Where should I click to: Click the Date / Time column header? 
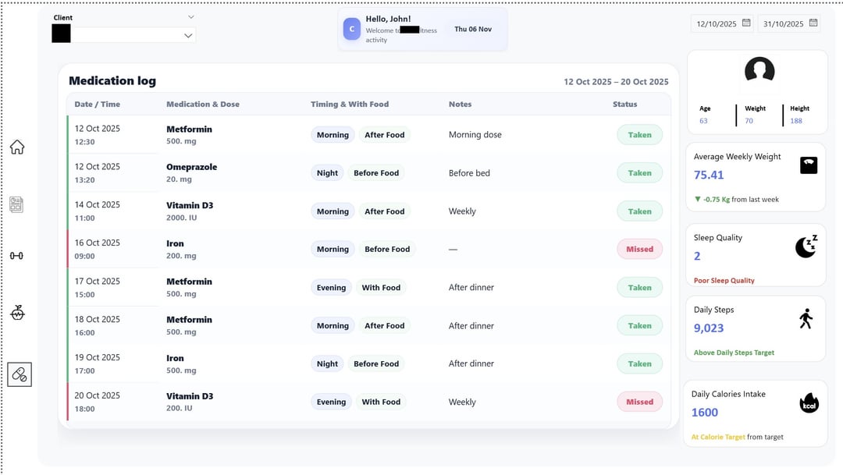[x=98, y=105]
